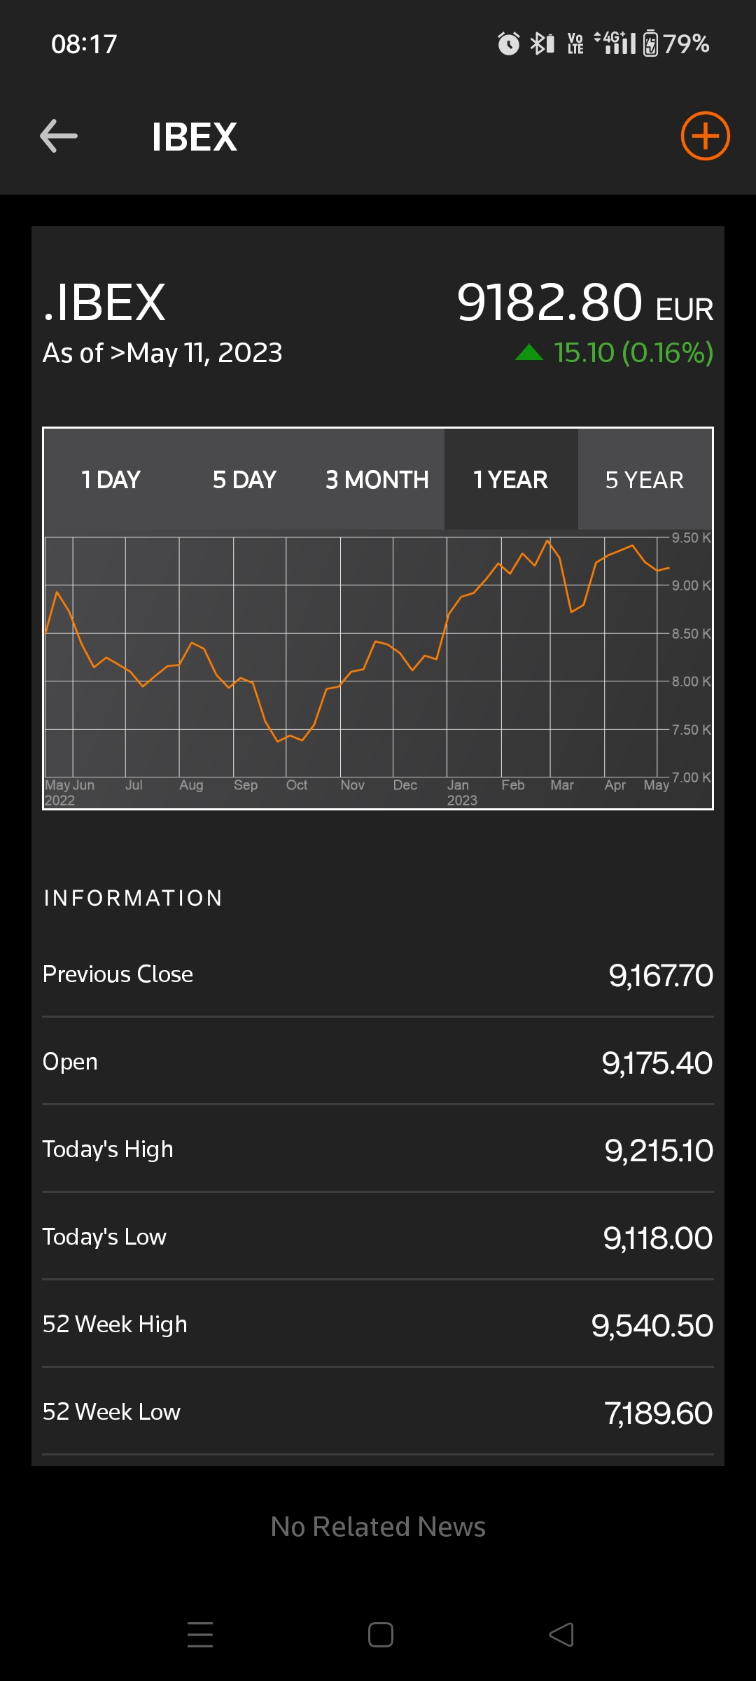The width and height of the screenshot is (756, 1681).
Task: Switch chart to 1 DAY range
Action: click(x=111, y=480)
